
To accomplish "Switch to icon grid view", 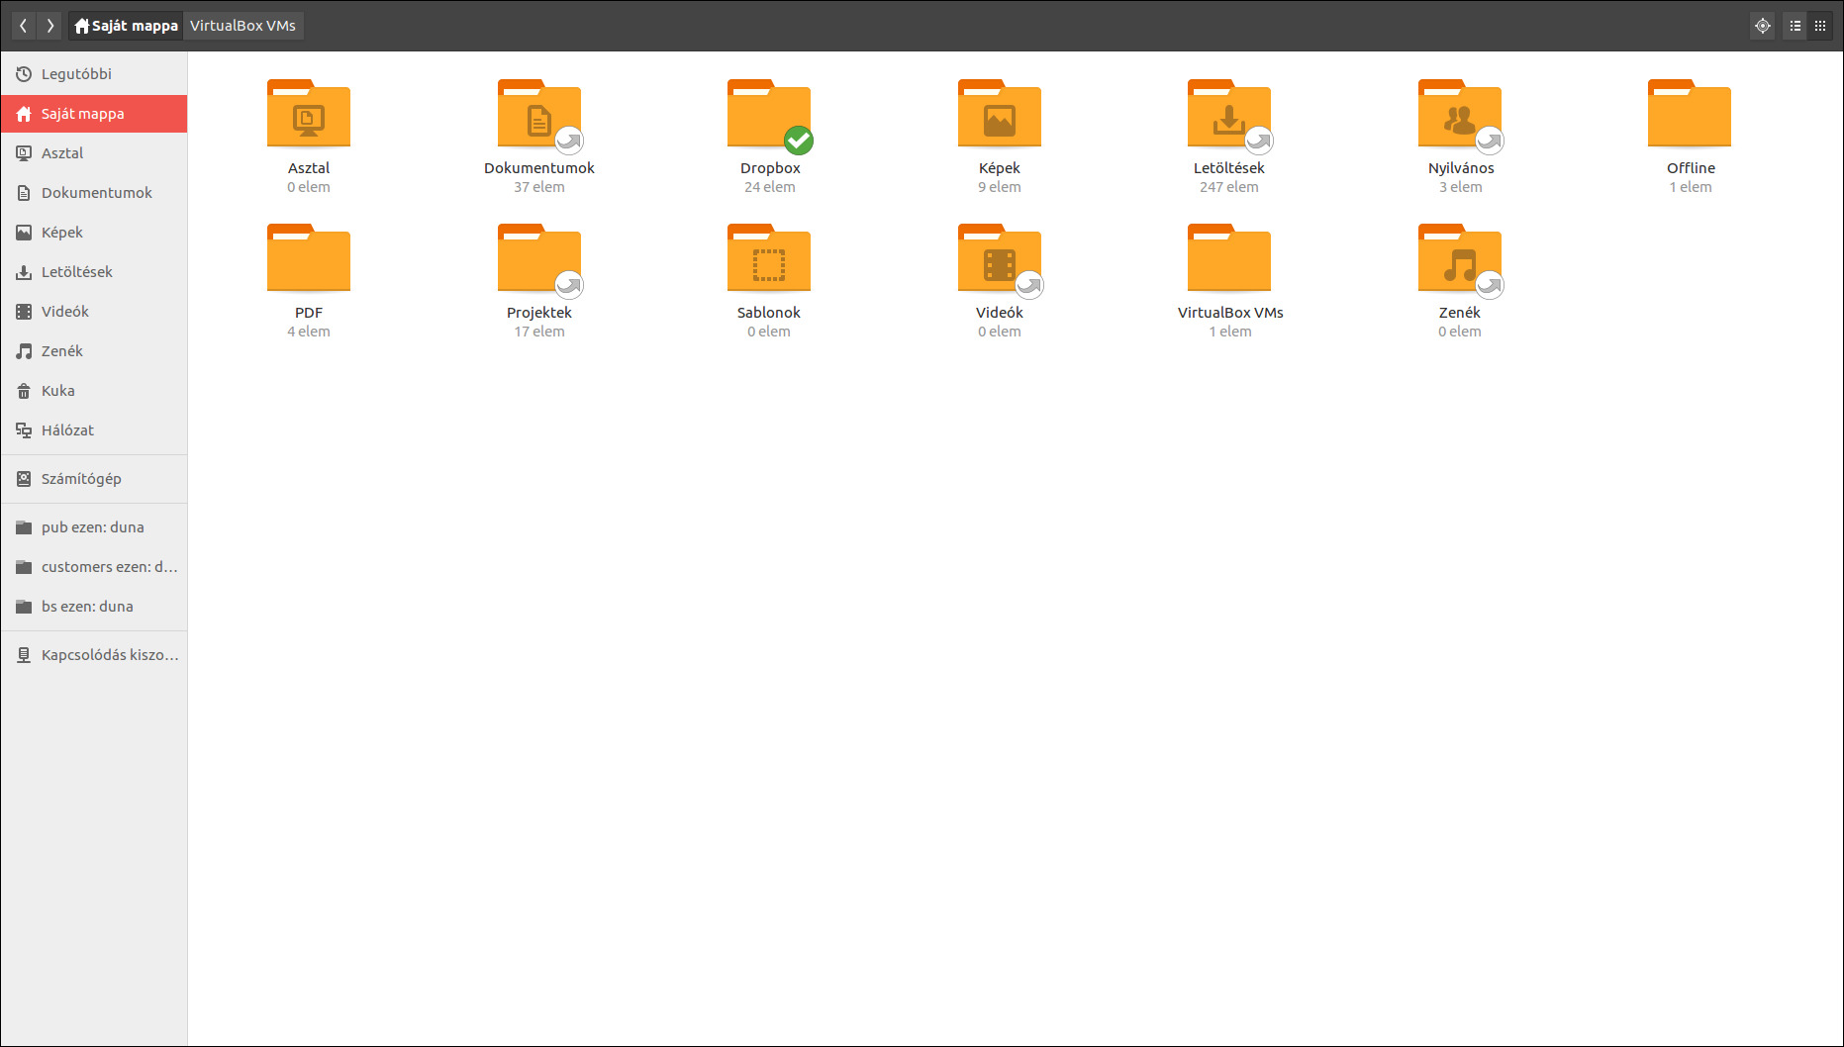I will pos(1820,26).
